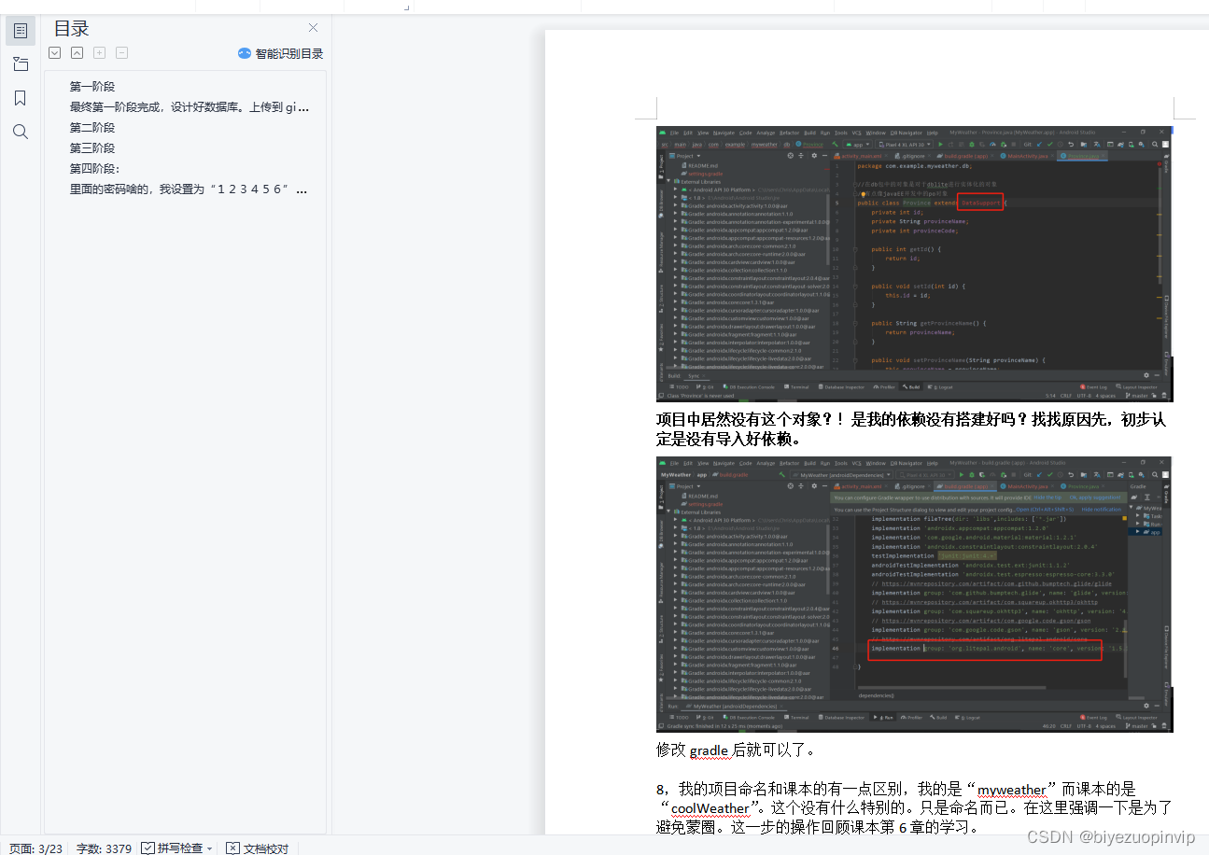Open document search with the magnifier icon
The width and height of the screenshot is (1209, 855).
[x=20, y=131]
